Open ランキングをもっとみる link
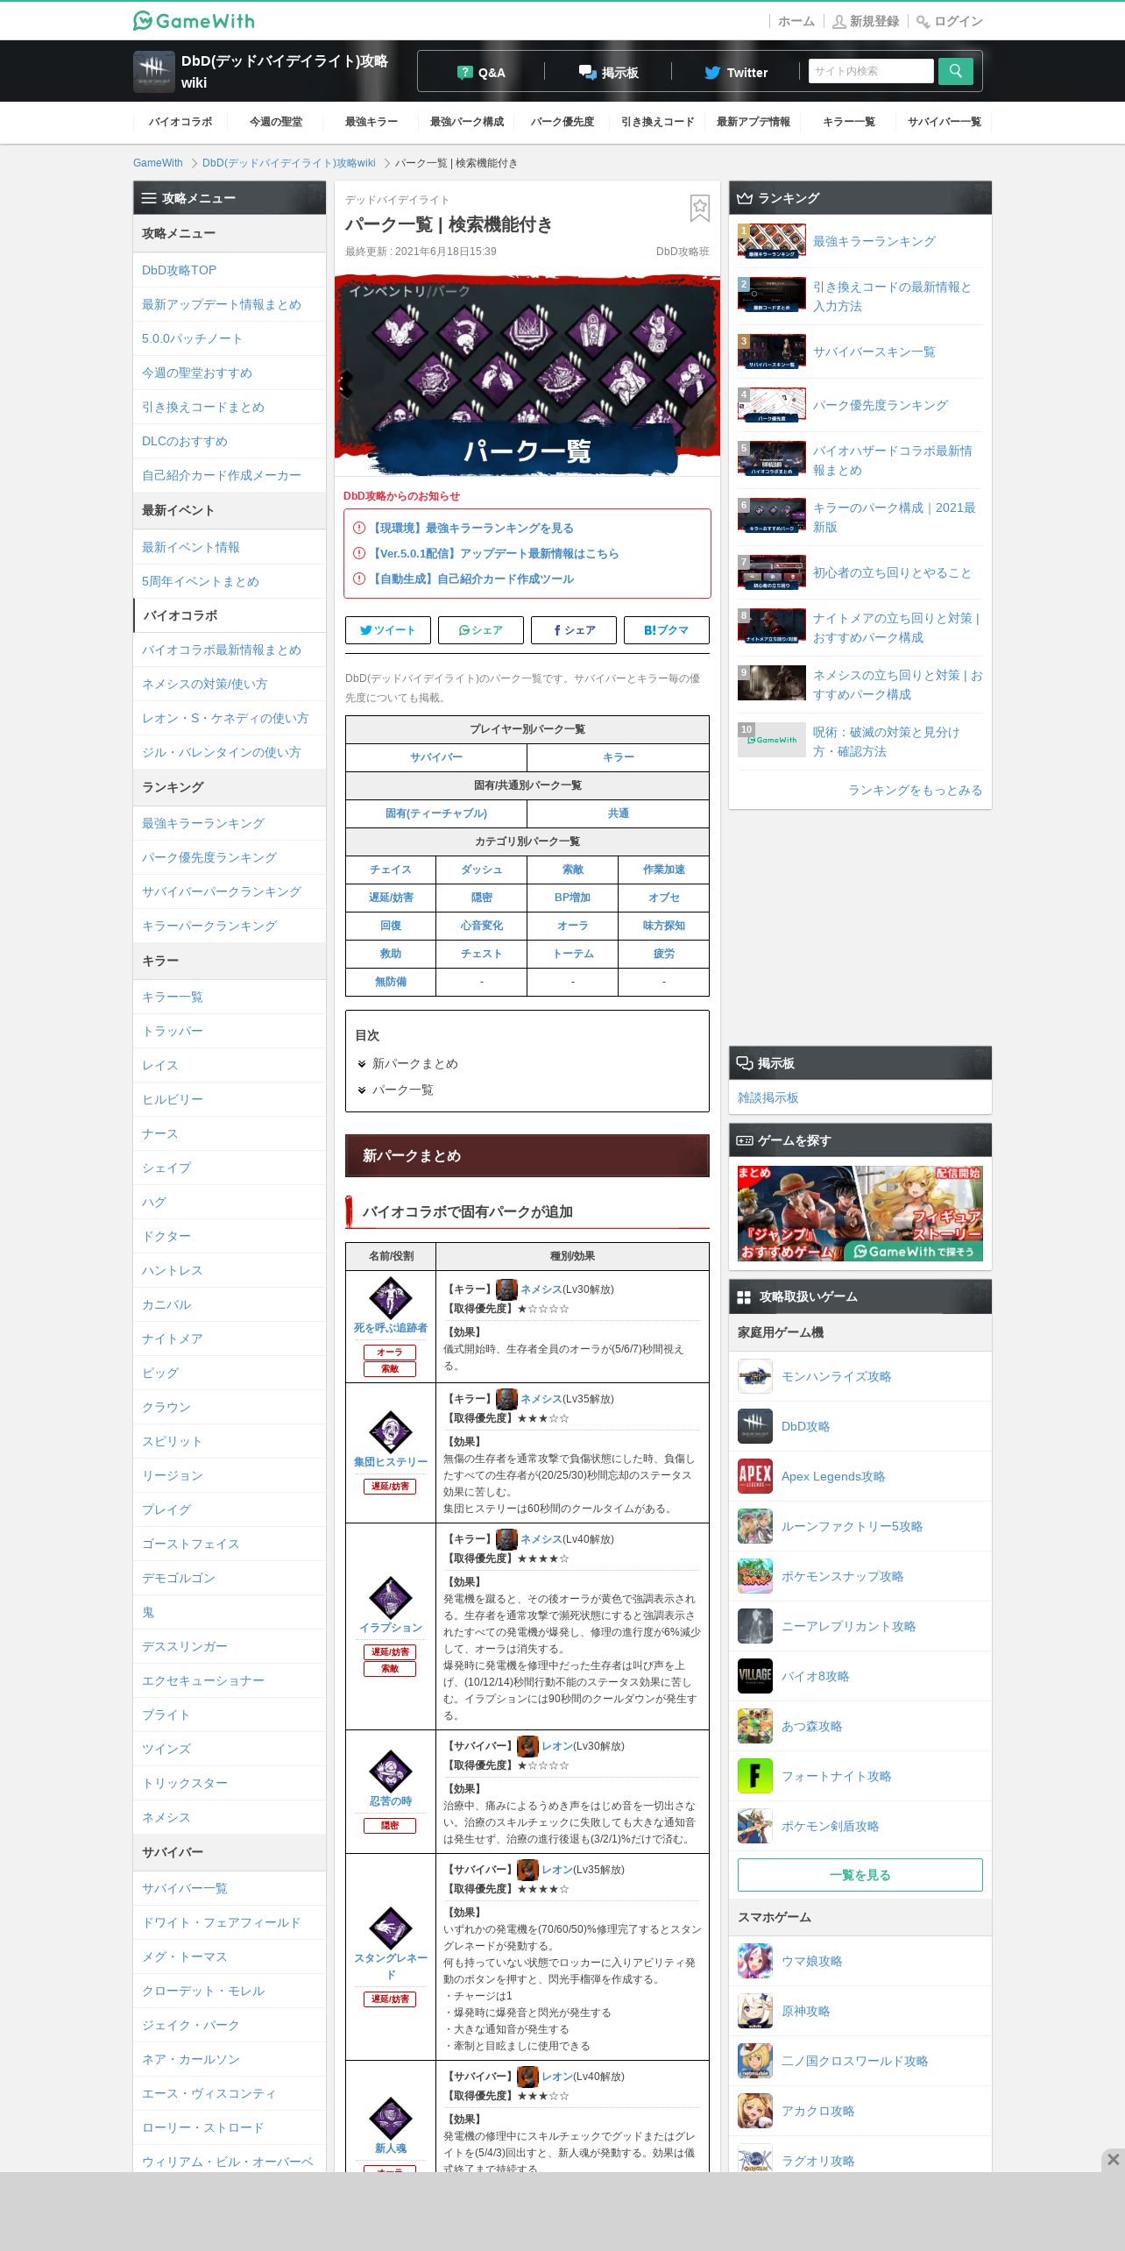This screenshot has width=1125, height=2251. pos(915,790)
